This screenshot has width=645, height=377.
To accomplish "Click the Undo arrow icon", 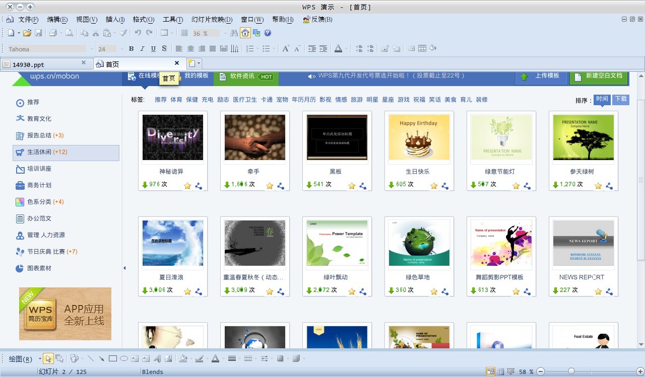I will pos(138,33).
